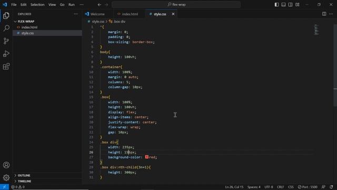Open the Selection menu
The image size is (337, 190).
tap(37, 5)
